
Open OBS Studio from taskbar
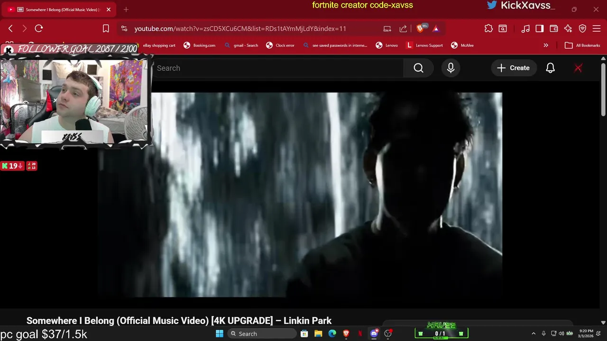[388, 333]
